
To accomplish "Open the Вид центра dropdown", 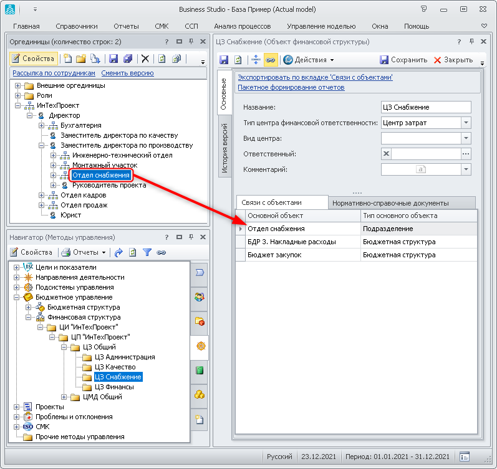I will tap(466, 138).
